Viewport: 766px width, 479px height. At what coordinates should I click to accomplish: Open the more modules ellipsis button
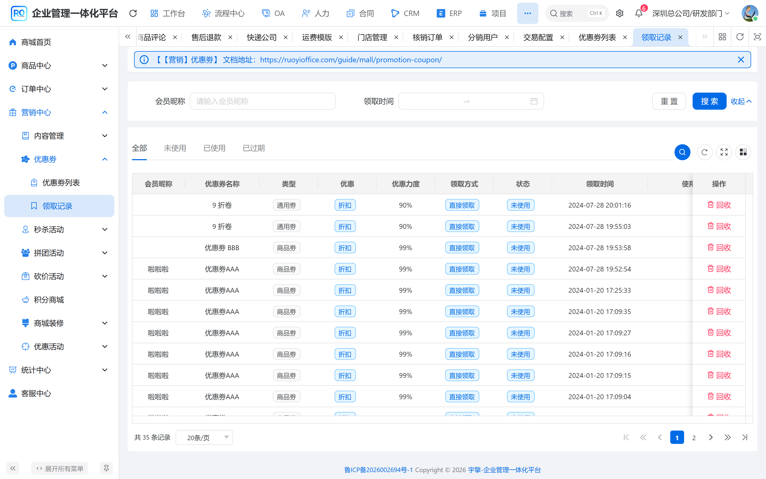point(527,13)
